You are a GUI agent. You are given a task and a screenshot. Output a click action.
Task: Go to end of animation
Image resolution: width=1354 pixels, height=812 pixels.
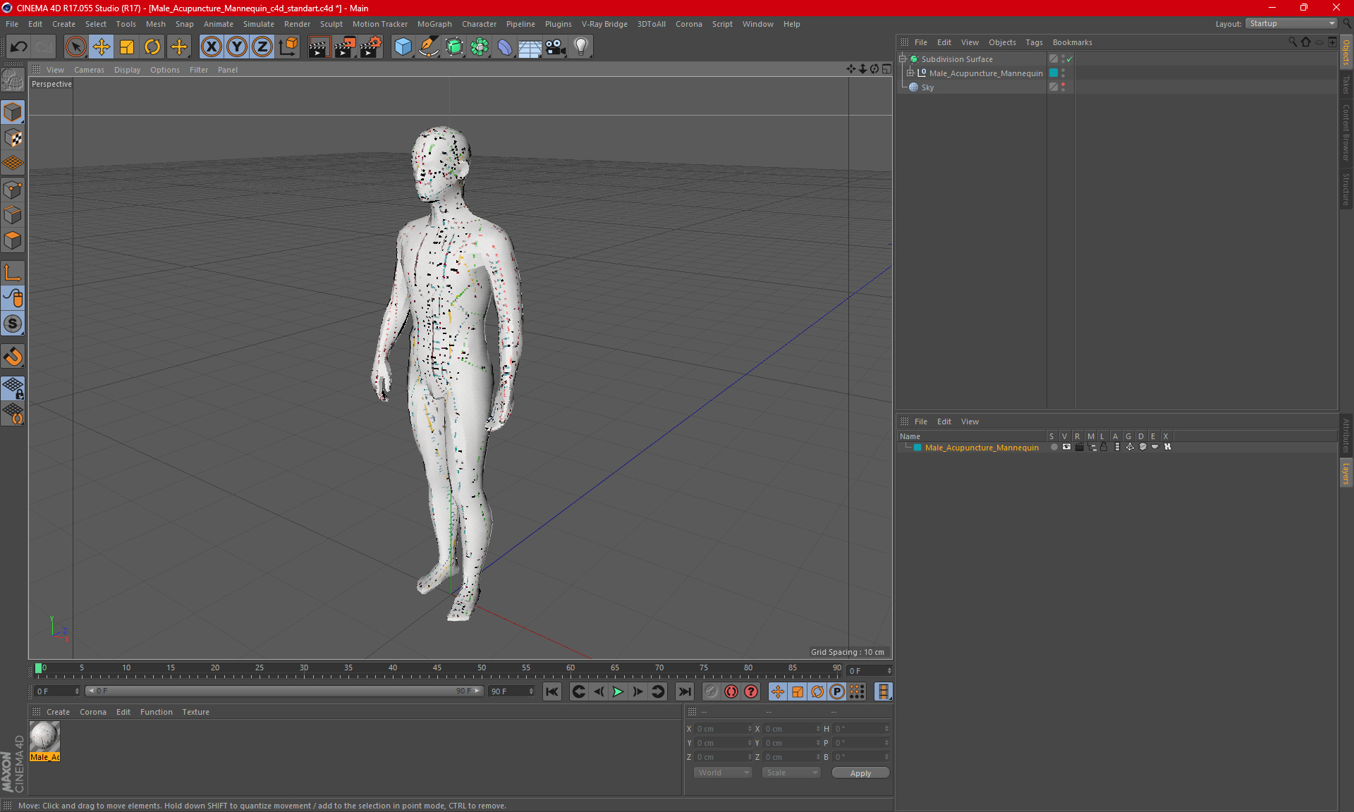684,691
